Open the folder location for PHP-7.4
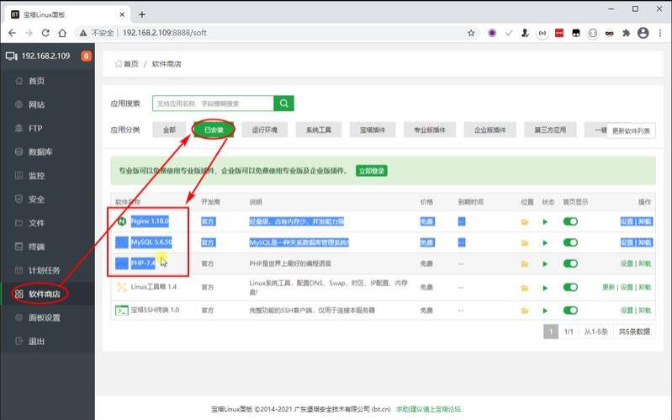The height and width of the screenshot is (420, 672). (525, 263)
